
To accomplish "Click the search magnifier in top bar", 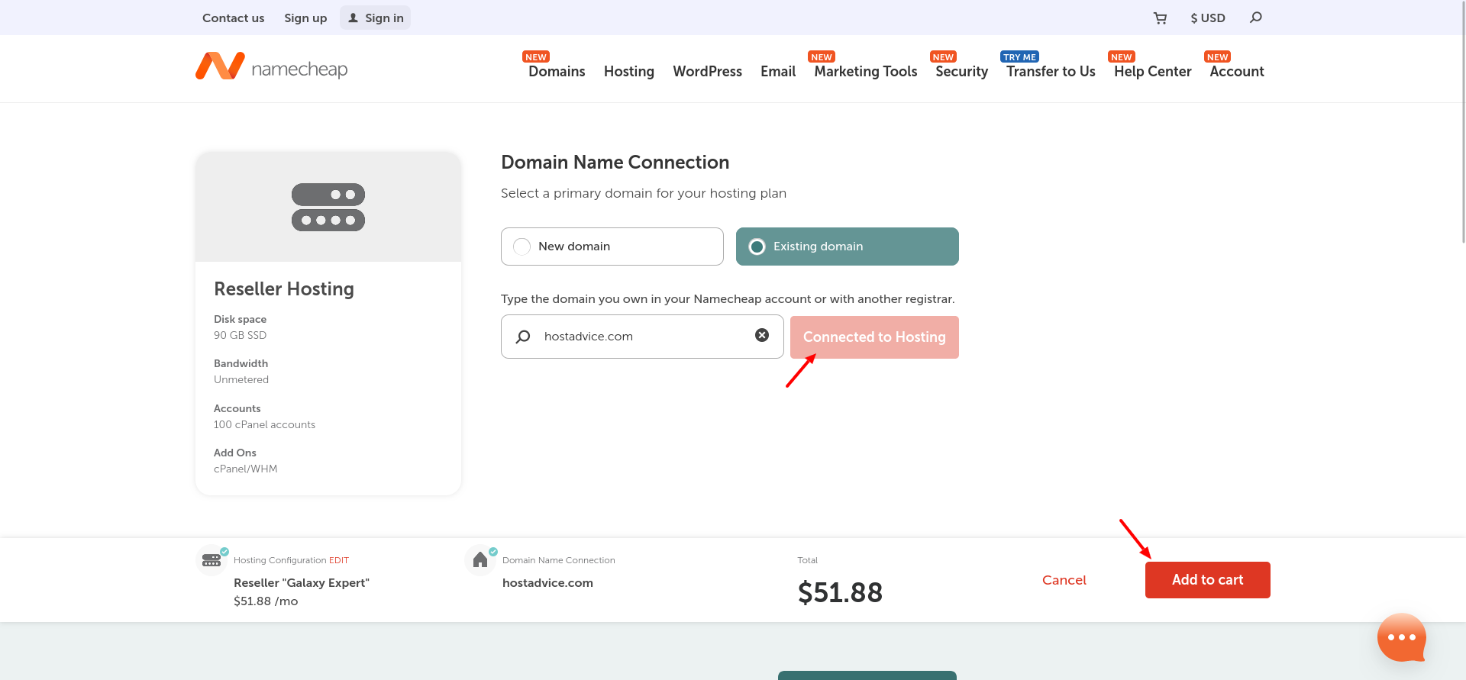I will click(1256, 18).
